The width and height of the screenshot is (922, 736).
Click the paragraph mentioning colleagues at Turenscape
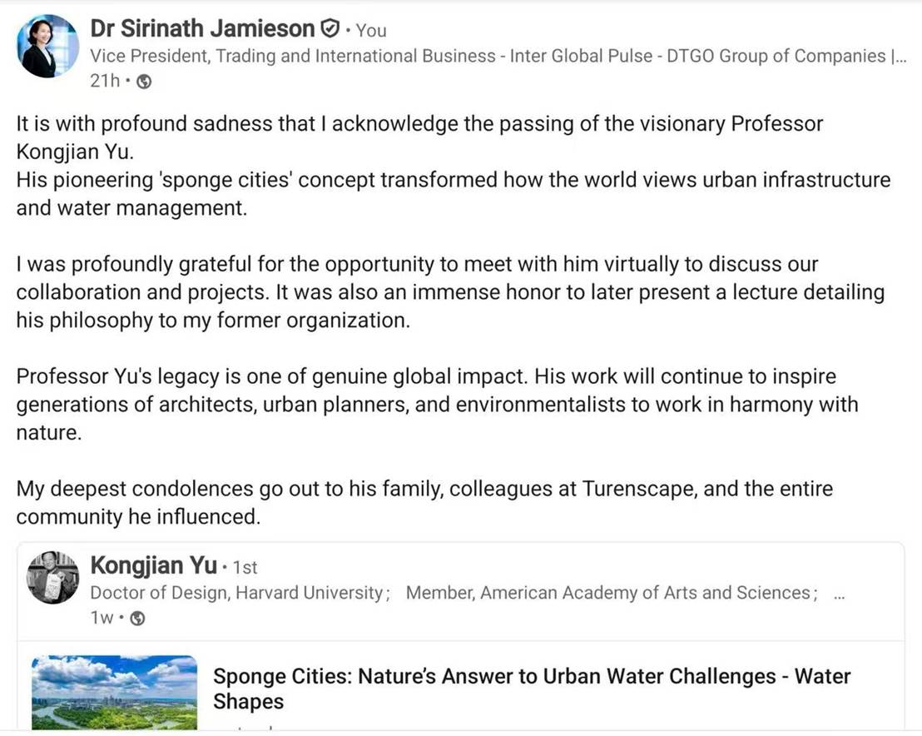pyautogui.click(x=424, y=502)
